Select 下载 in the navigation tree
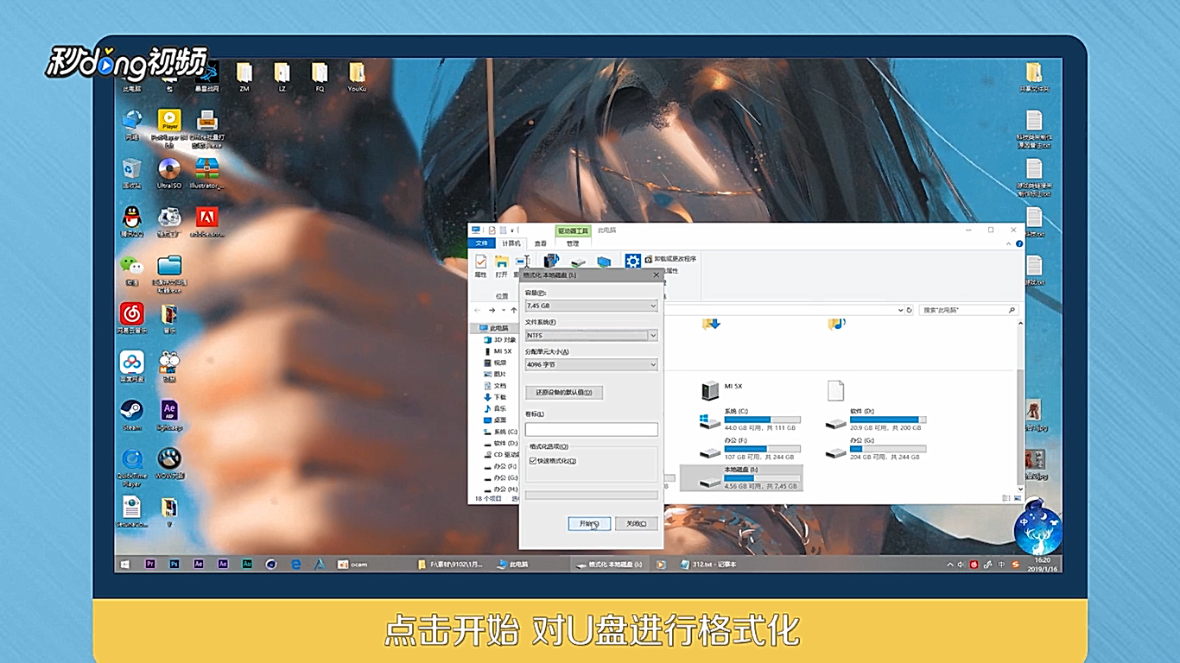The width and height of the screenshot is (1180, 663). [x=495, y=397]
